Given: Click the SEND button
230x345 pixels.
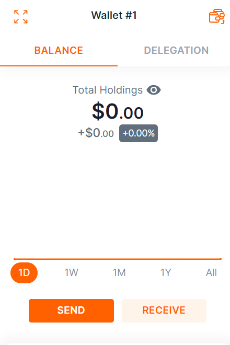Looking at the screenshot, I should point(71,310).
